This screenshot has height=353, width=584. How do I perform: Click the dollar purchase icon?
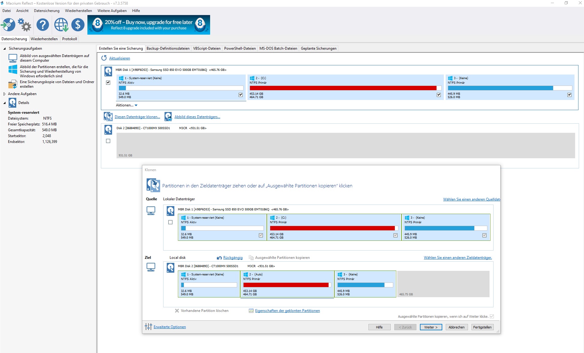pos(78,25)
